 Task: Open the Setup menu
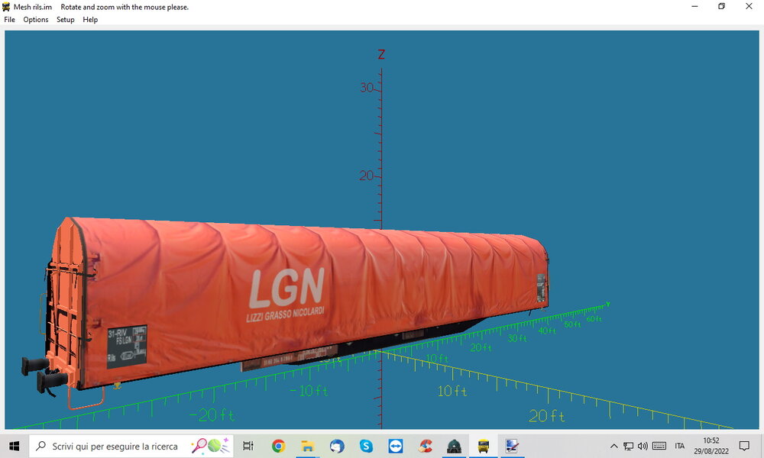(65, 20)
